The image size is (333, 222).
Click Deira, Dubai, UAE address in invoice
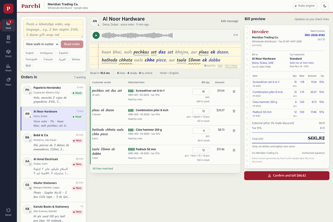(x=263, y=63)
